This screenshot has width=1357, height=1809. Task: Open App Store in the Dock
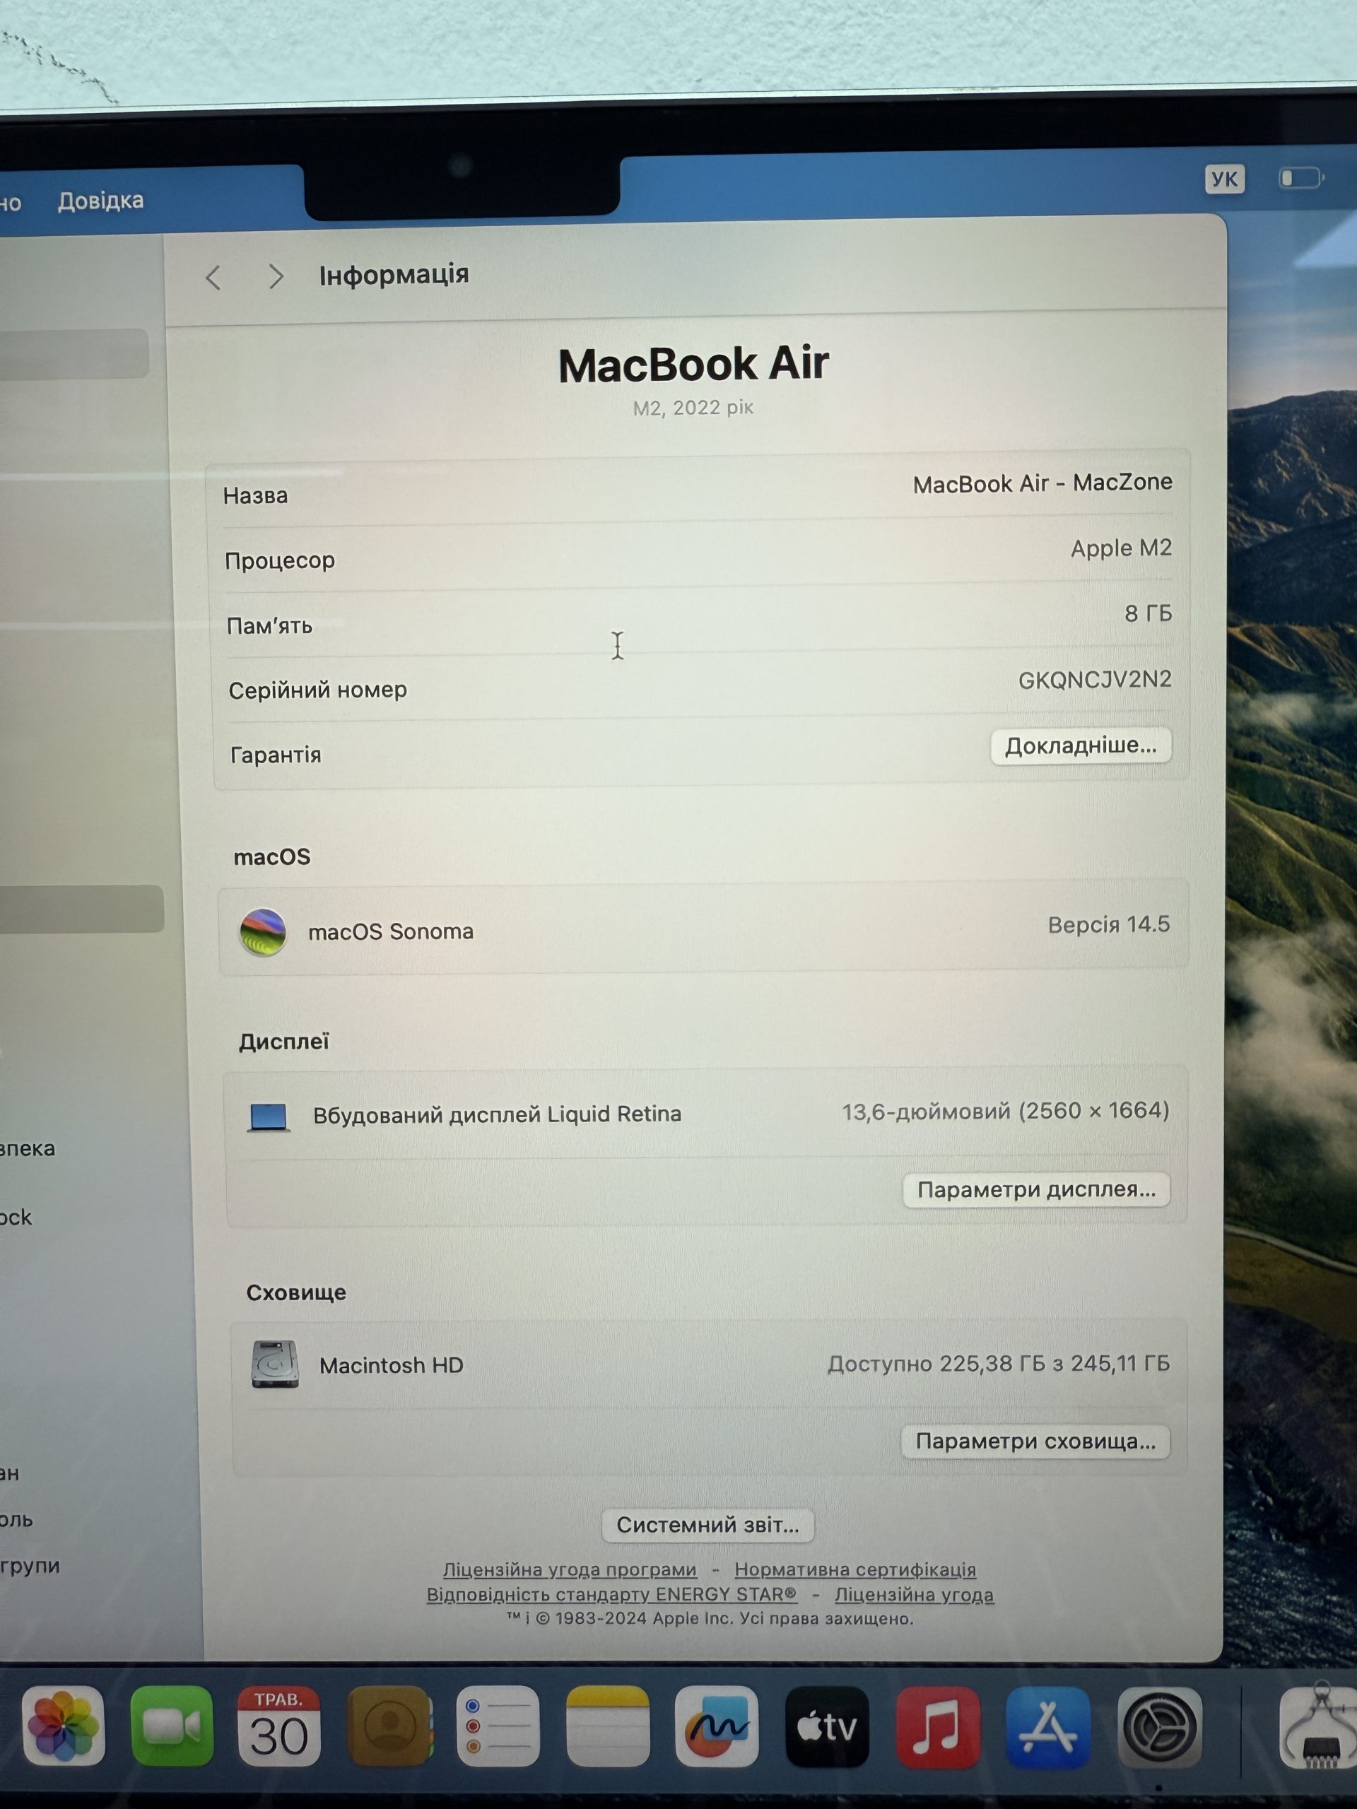pos(1048,1726)
